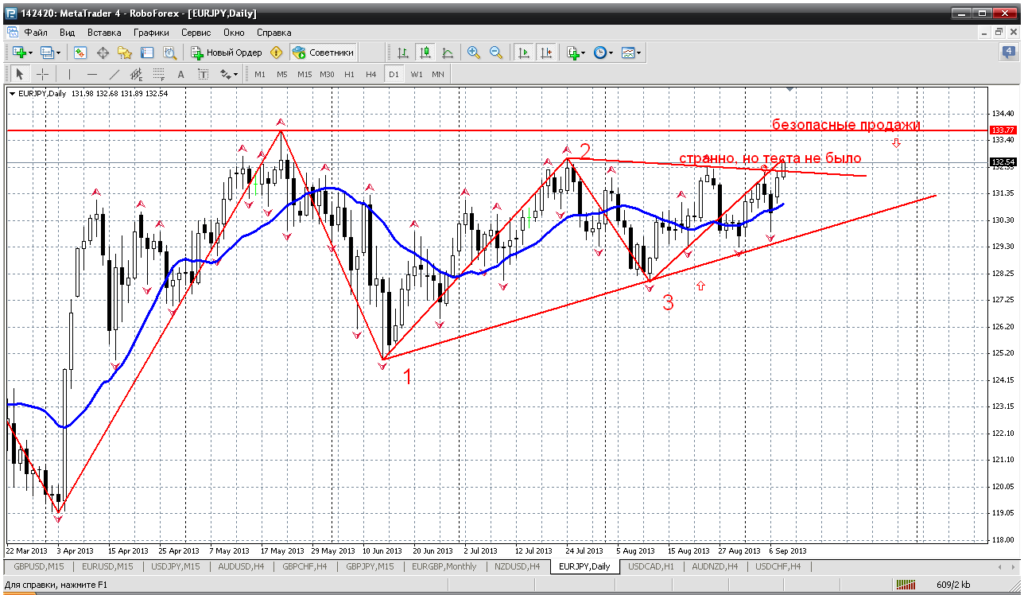
Task: Select the vertical line drawing tool
Action: click(69, 74)
